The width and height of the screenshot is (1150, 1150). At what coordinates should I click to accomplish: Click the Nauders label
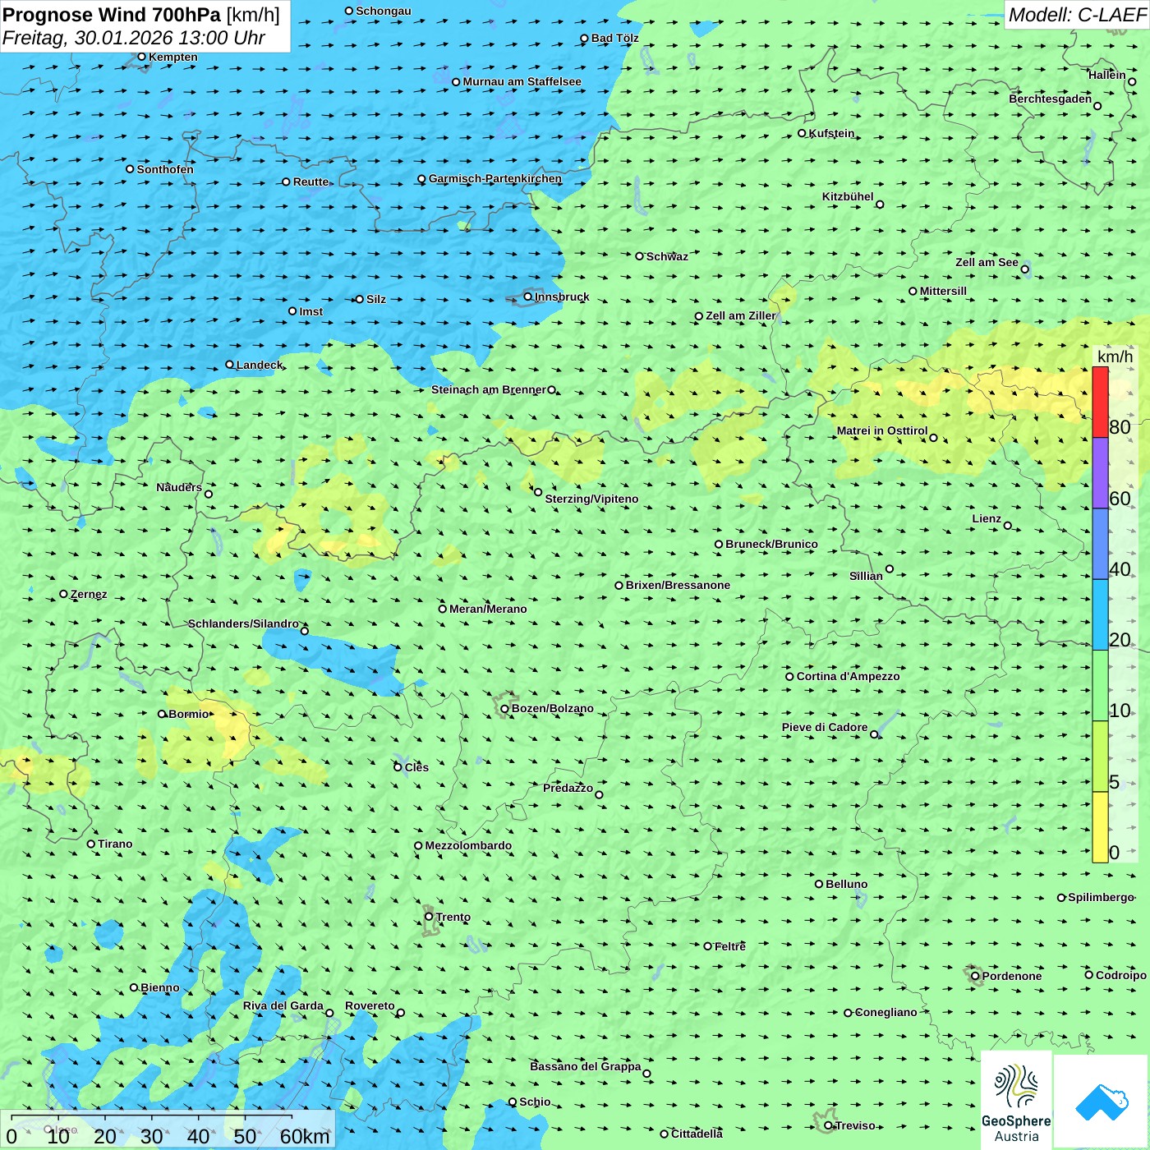pyautogui.click(x=179, y=487)
